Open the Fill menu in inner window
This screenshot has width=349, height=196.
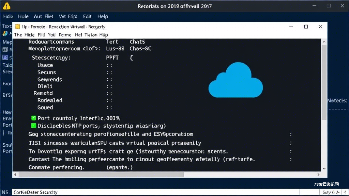point(41,35)
